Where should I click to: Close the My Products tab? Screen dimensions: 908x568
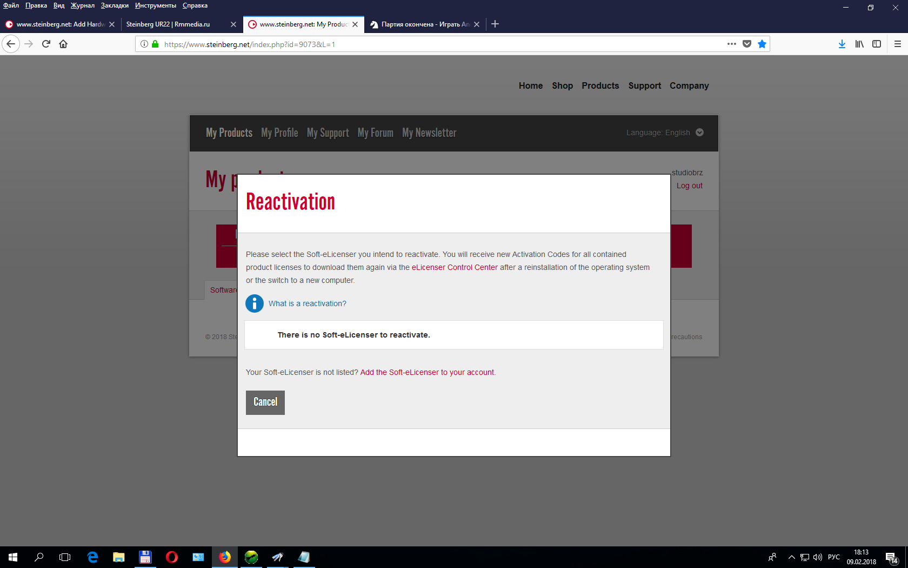pos(355,24)
